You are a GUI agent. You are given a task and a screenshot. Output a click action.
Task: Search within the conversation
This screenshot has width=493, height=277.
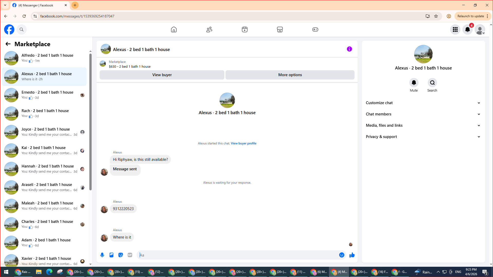coord(432,83)
